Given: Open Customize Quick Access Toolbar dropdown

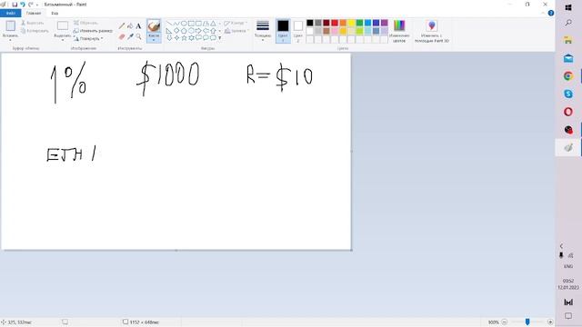Looking at the screenshot, I should click(37, 5).
